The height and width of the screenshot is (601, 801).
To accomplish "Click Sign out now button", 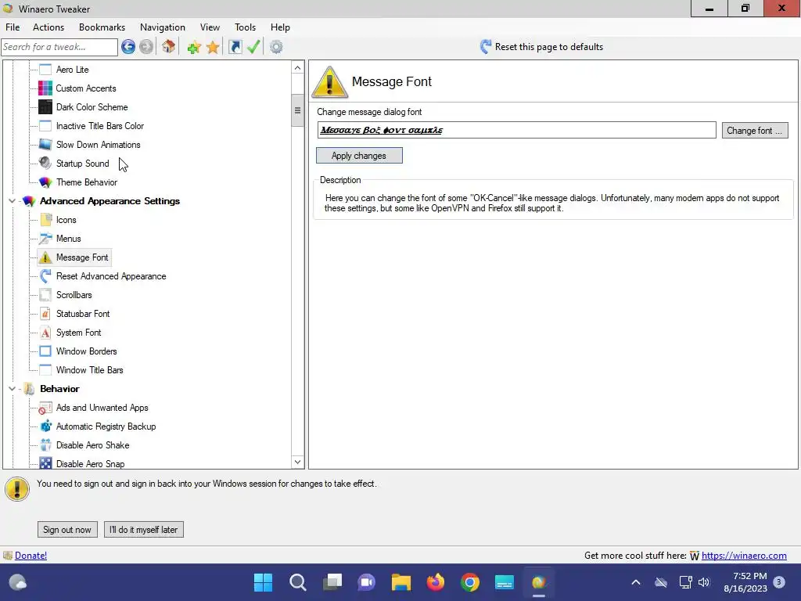I will pyautogui.click(x=67, y=530).
